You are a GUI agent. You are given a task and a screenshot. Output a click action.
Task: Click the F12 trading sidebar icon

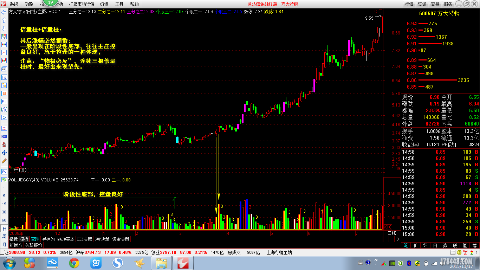tap(4, 101)
